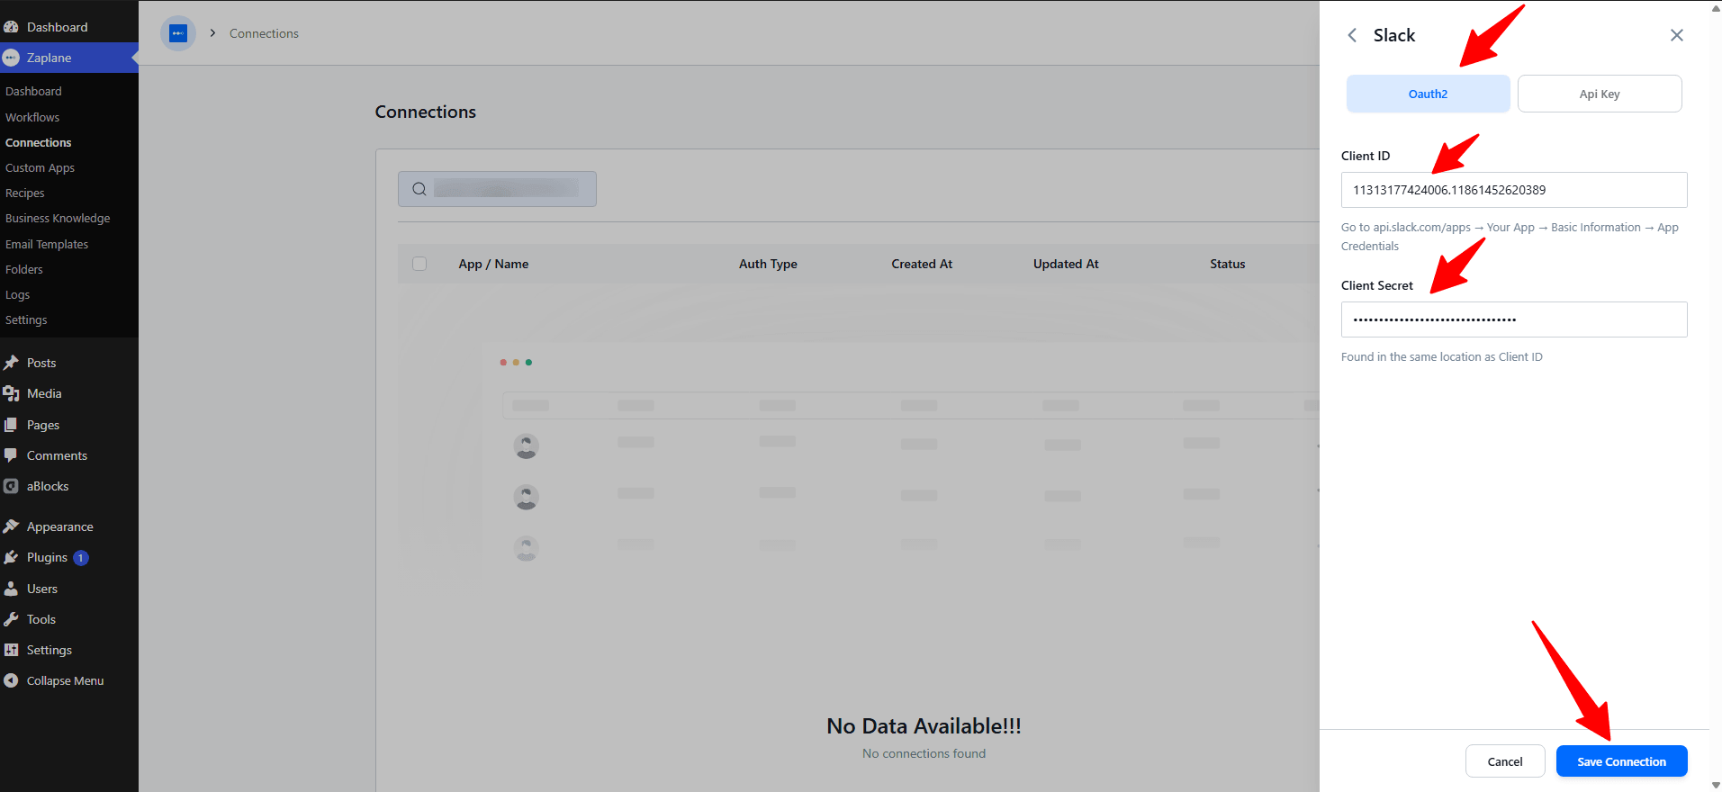The height and width of the screenshot is (792, 1722).
Task: Click the Zaplane logo in breadcrumb
Action: 178,33
